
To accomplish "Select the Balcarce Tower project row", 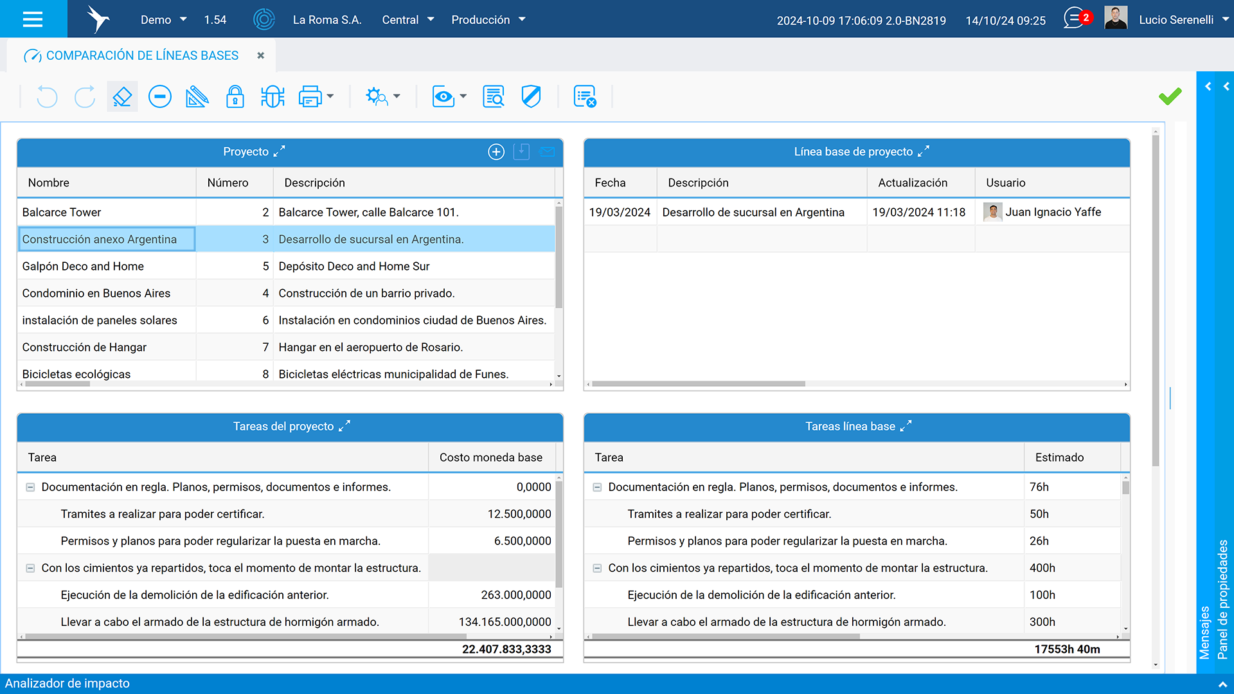I will click(x=286, y=212).
